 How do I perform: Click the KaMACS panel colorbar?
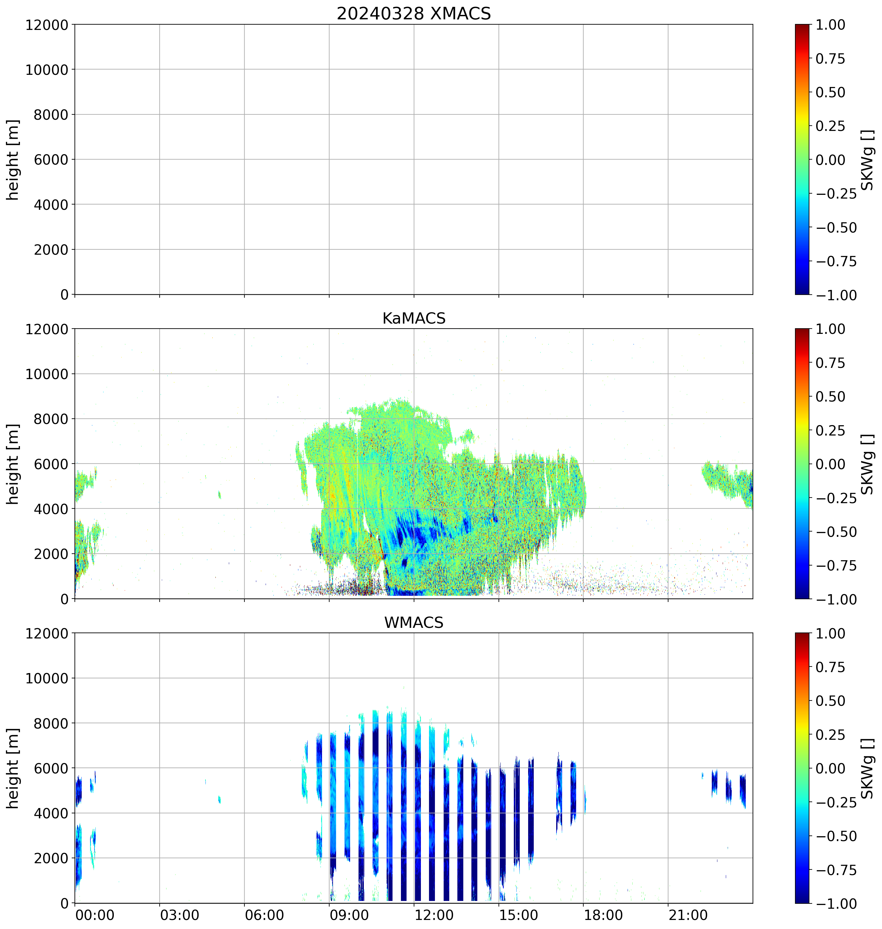click(802, 464)
